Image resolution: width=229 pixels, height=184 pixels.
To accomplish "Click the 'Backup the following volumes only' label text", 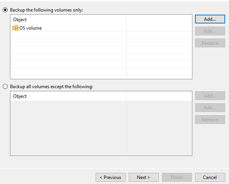I will [46, 10].
